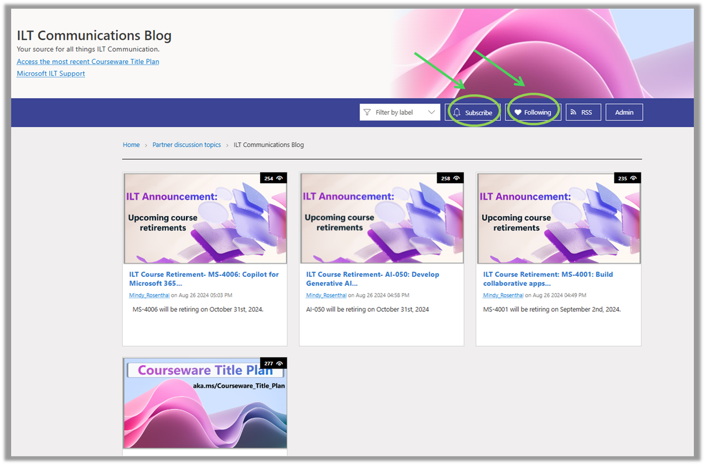Click the Filter by label chevron arrow
Viewport: 705px width, 465px height.
tap(432, 112)
